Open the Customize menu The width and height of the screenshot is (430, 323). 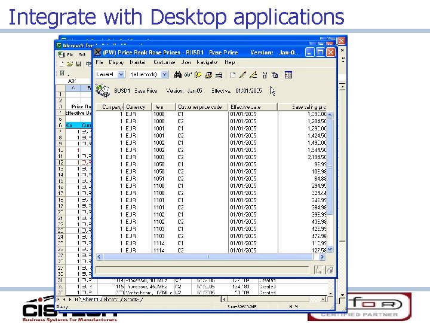click(164, 62)
